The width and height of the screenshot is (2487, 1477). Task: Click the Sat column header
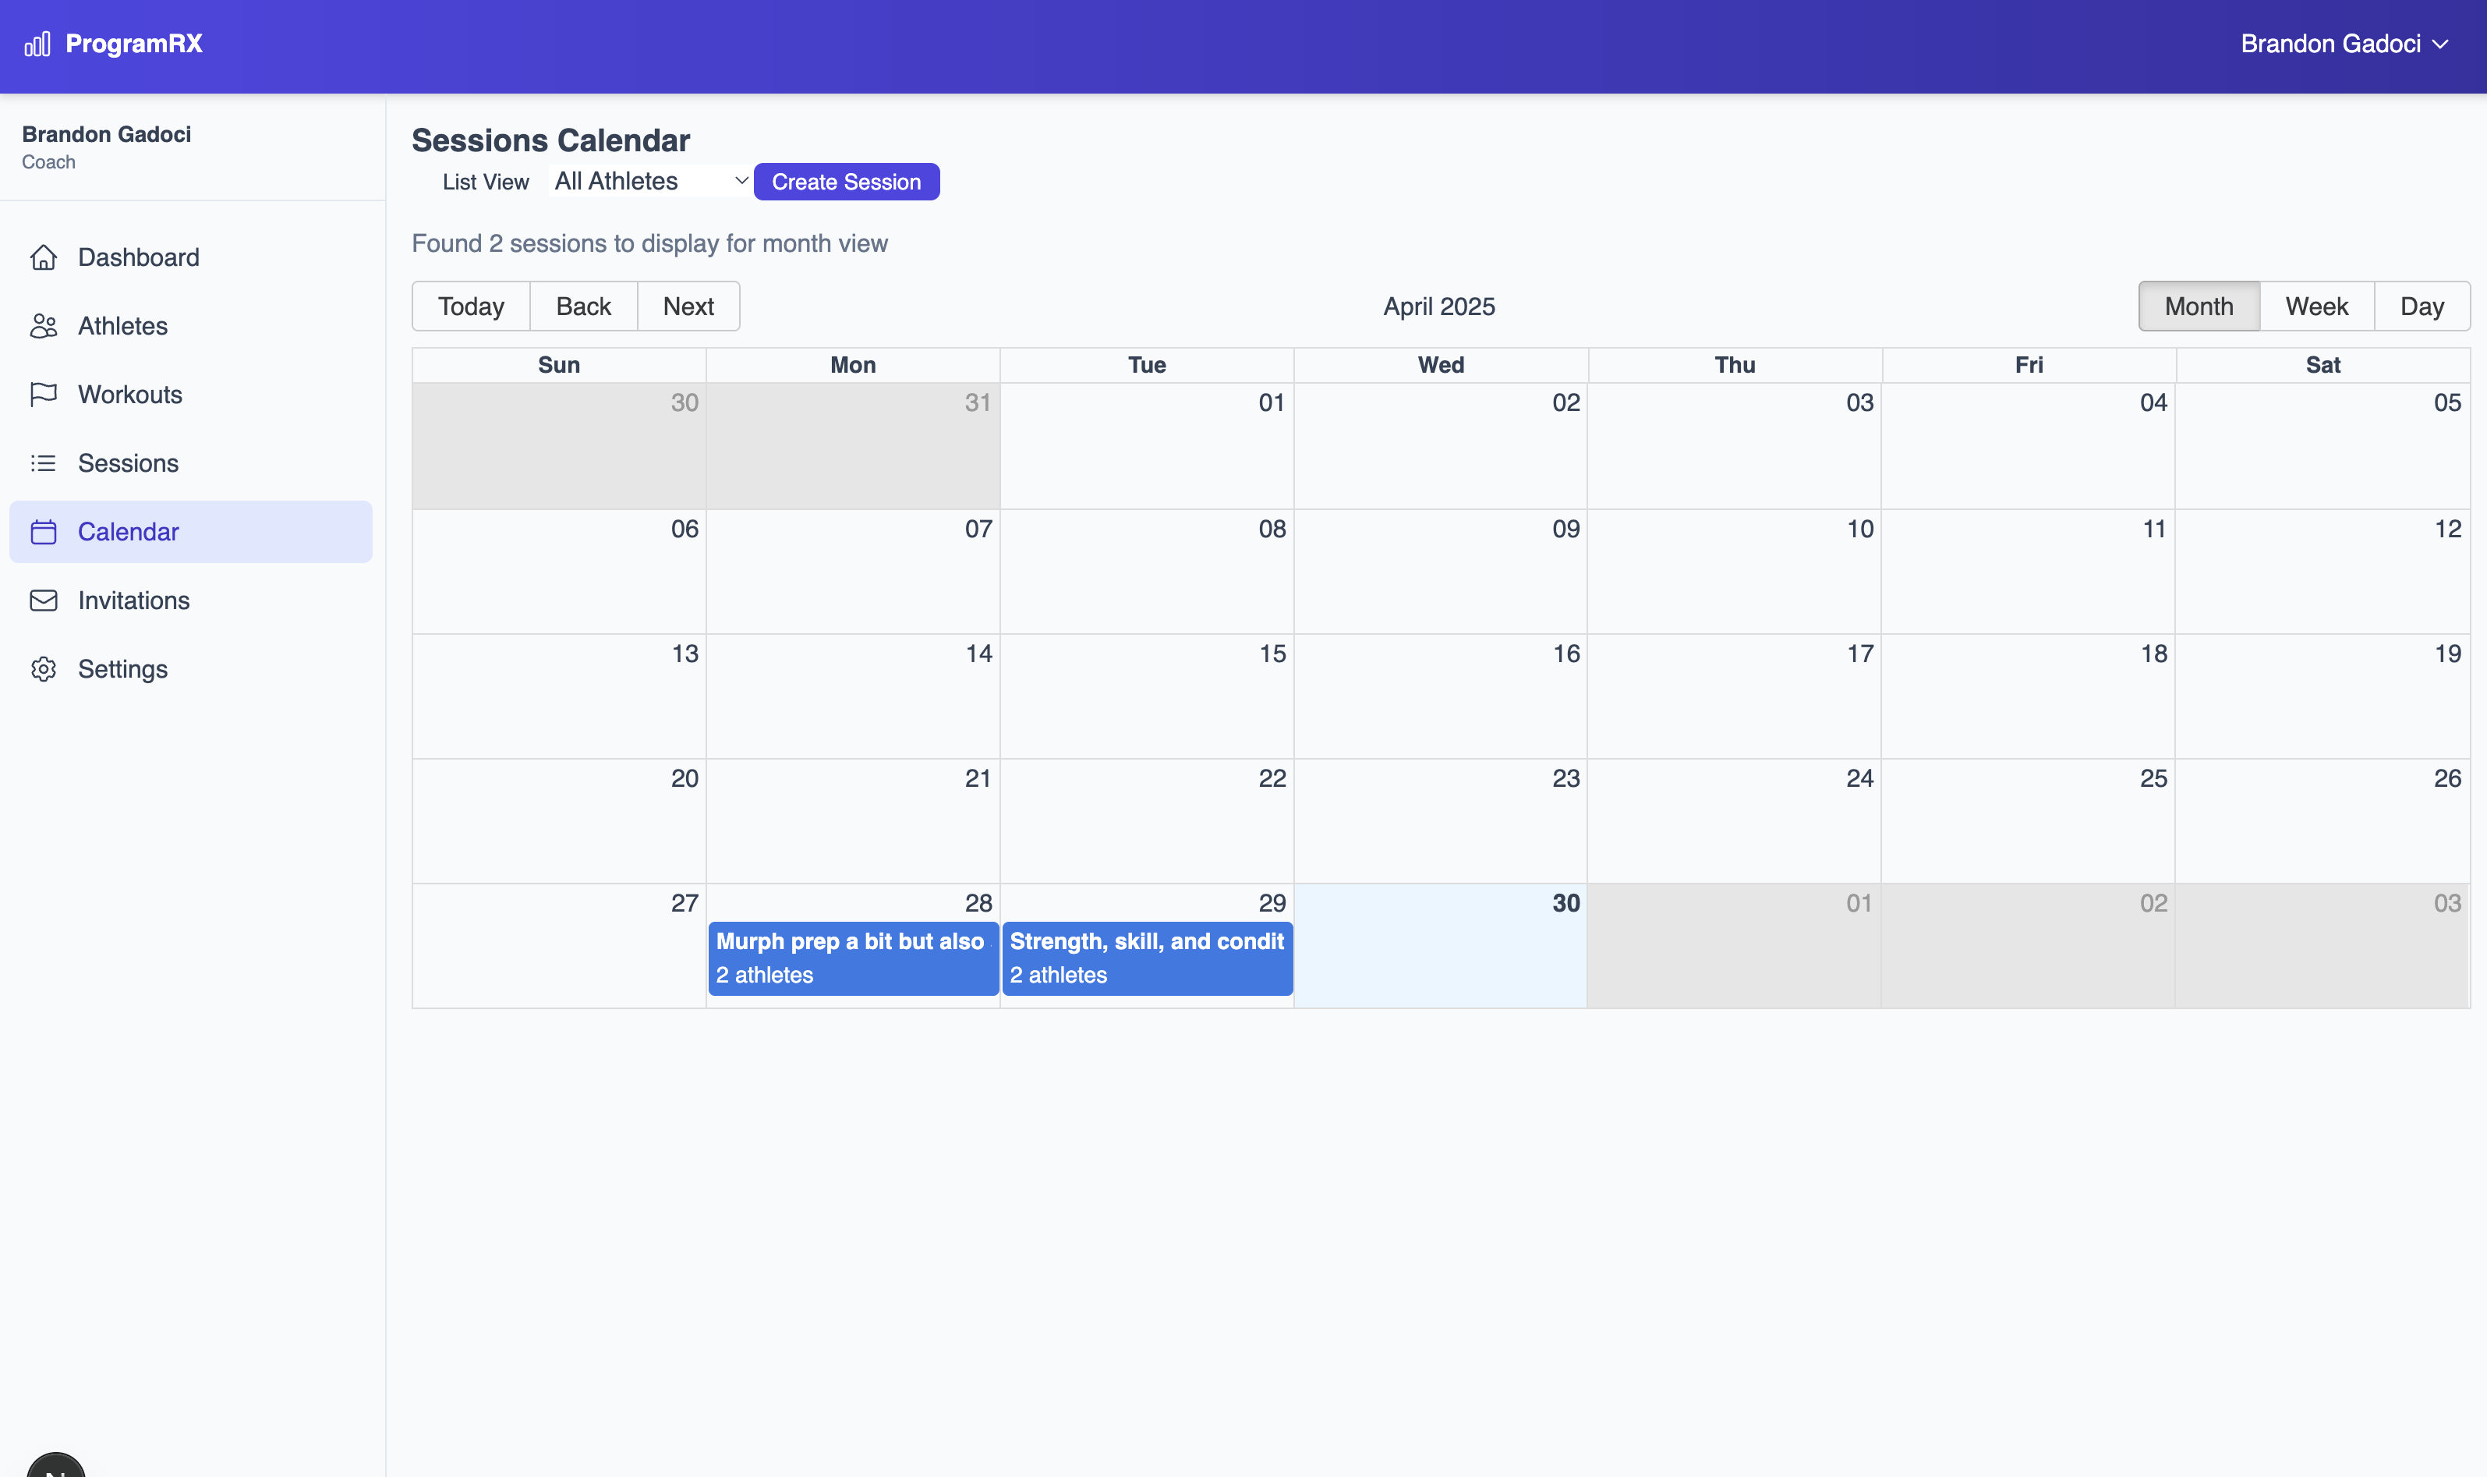coord(2322,365)
